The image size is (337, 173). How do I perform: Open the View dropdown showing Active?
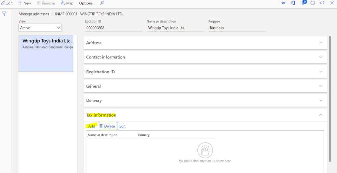40,28
